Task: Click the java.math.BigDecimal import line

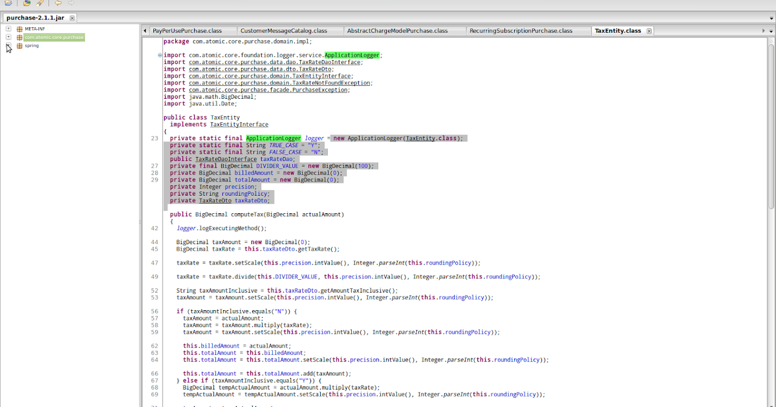Action: pyautogui.click(x=210, y=97)
